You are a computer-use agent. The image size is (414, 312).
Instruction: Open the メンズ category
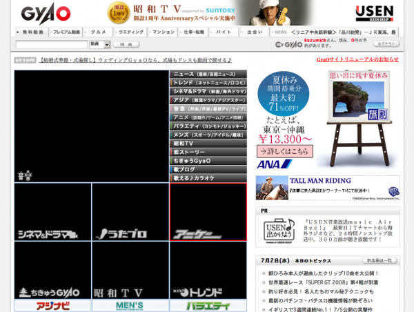pos(208,135)
